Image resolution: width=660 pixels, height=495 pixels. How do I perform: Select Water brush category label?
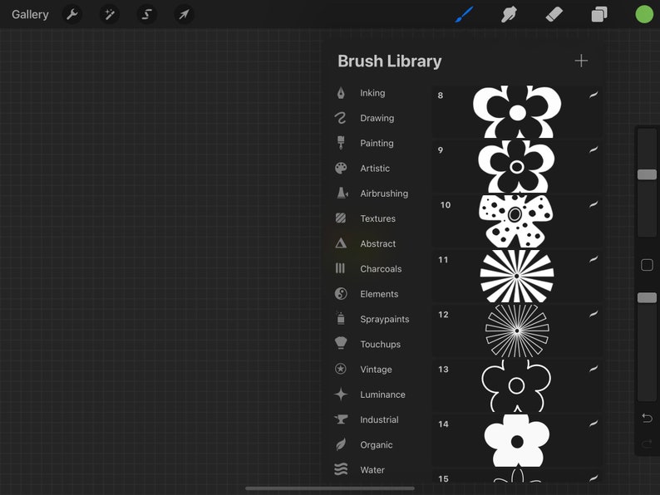372,470
